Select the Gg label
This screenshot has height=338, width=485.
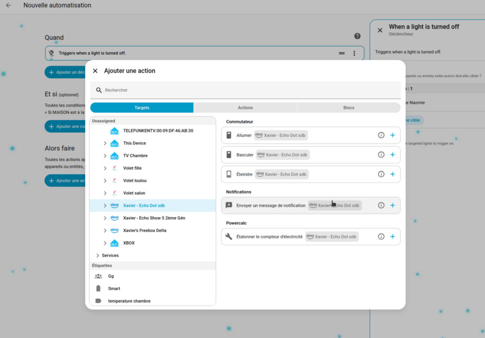(x=153, y=276)
